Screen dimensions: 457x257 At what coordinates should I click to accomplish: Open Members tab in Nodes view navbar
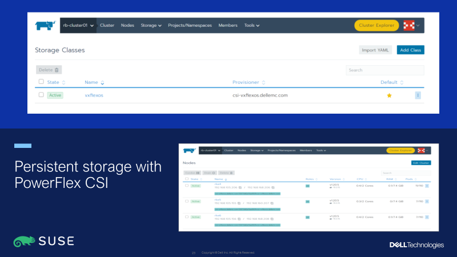(306, 150)
